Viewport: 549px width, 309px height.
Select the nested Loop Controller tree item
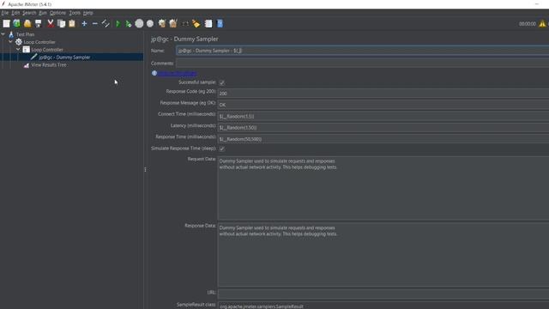coord(47,50)
